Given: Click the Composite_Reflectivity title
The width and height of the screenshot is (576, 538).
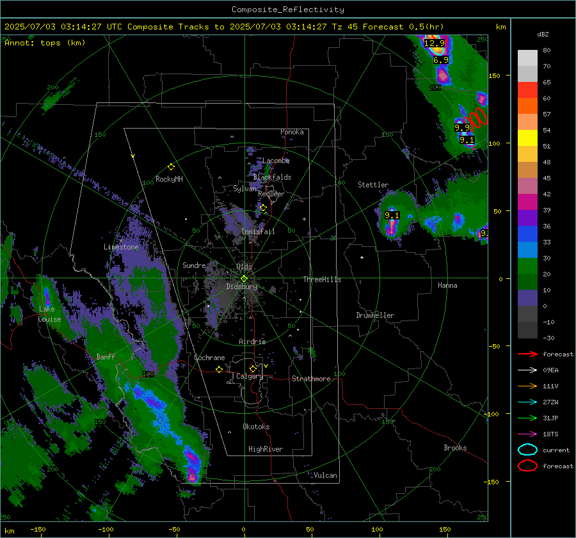Looking at the screenshot, I should click(288, 10).
